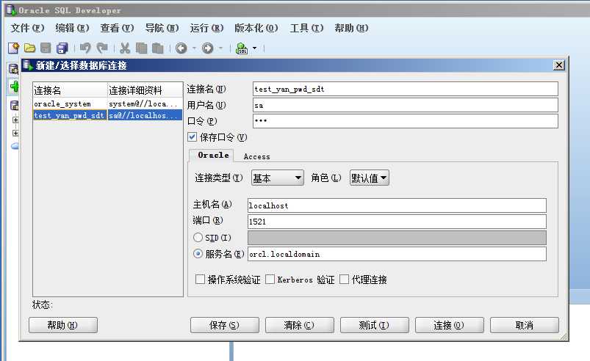Switch to the Access tab
The height and width of the screenshot is (361, 590).
pos(256,156)
